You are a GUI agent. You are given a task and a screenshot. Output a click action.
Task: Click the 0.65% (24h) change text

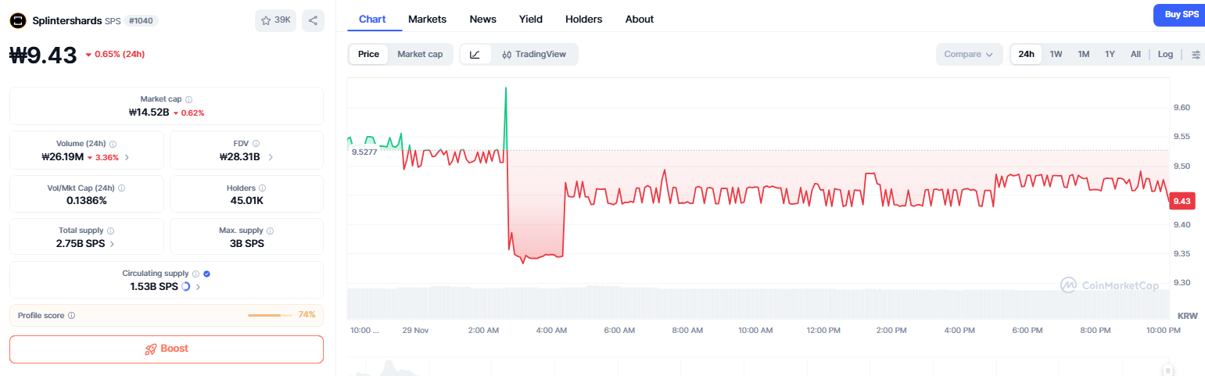pyautogui.click(x=120, y=54)
